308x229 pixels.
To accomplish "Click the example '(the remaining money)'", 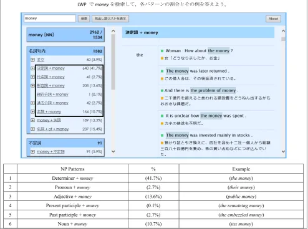I will click(241, 205).
